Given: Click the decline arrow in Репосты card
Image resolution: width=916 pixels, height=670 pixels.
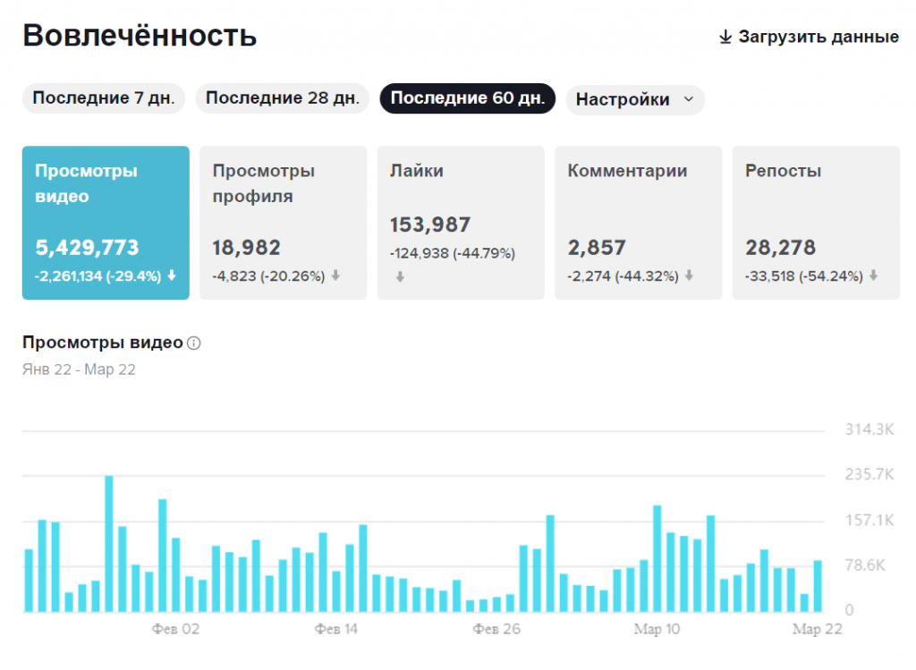Looking at the screenshot, I should [x=873, y=276].
